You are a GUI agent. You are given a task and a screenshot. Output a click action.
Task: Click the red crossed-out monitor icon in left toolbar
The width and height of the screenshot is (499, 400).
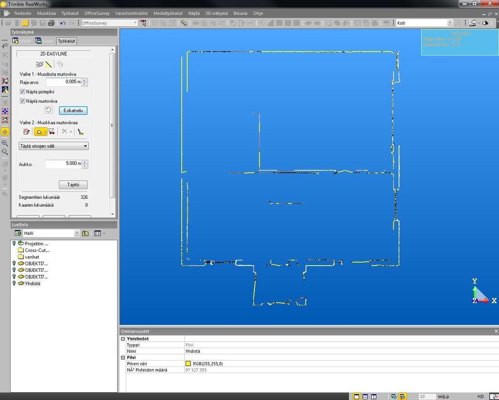5,81
